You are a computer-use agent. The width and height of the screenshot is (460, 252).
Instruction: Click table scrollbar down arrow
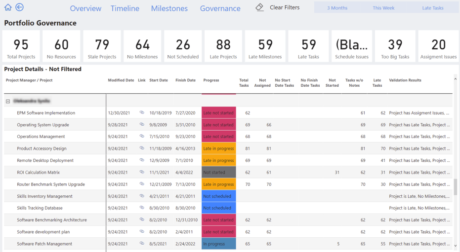tap(456, 246)
